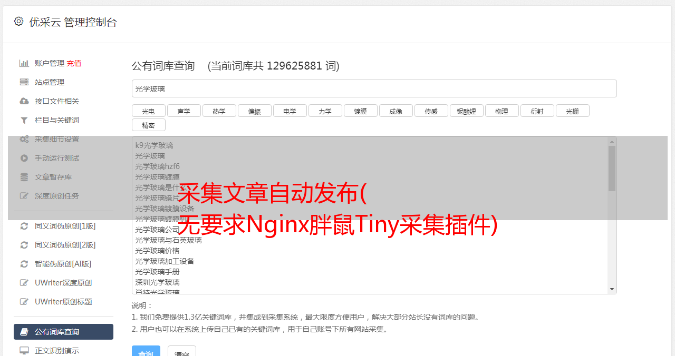Select the 公有词库查询 menu item
The width and height of the screenshot is (675, 356).
click(x=63, y=332)
